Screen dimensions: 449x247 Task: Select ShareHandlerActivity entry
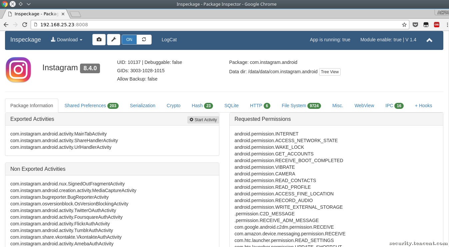pyautogui.click(x=64, y=140)
